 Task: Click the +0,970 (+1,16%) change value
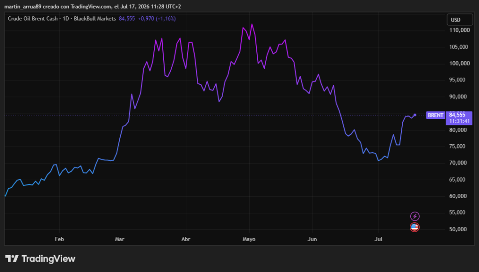[x=157, y=19]
